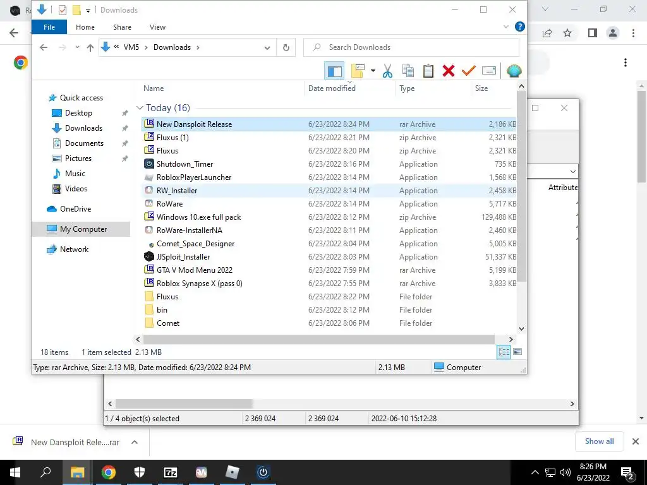
Task: Click the red X Delete icon
Action: coord(448,71)
